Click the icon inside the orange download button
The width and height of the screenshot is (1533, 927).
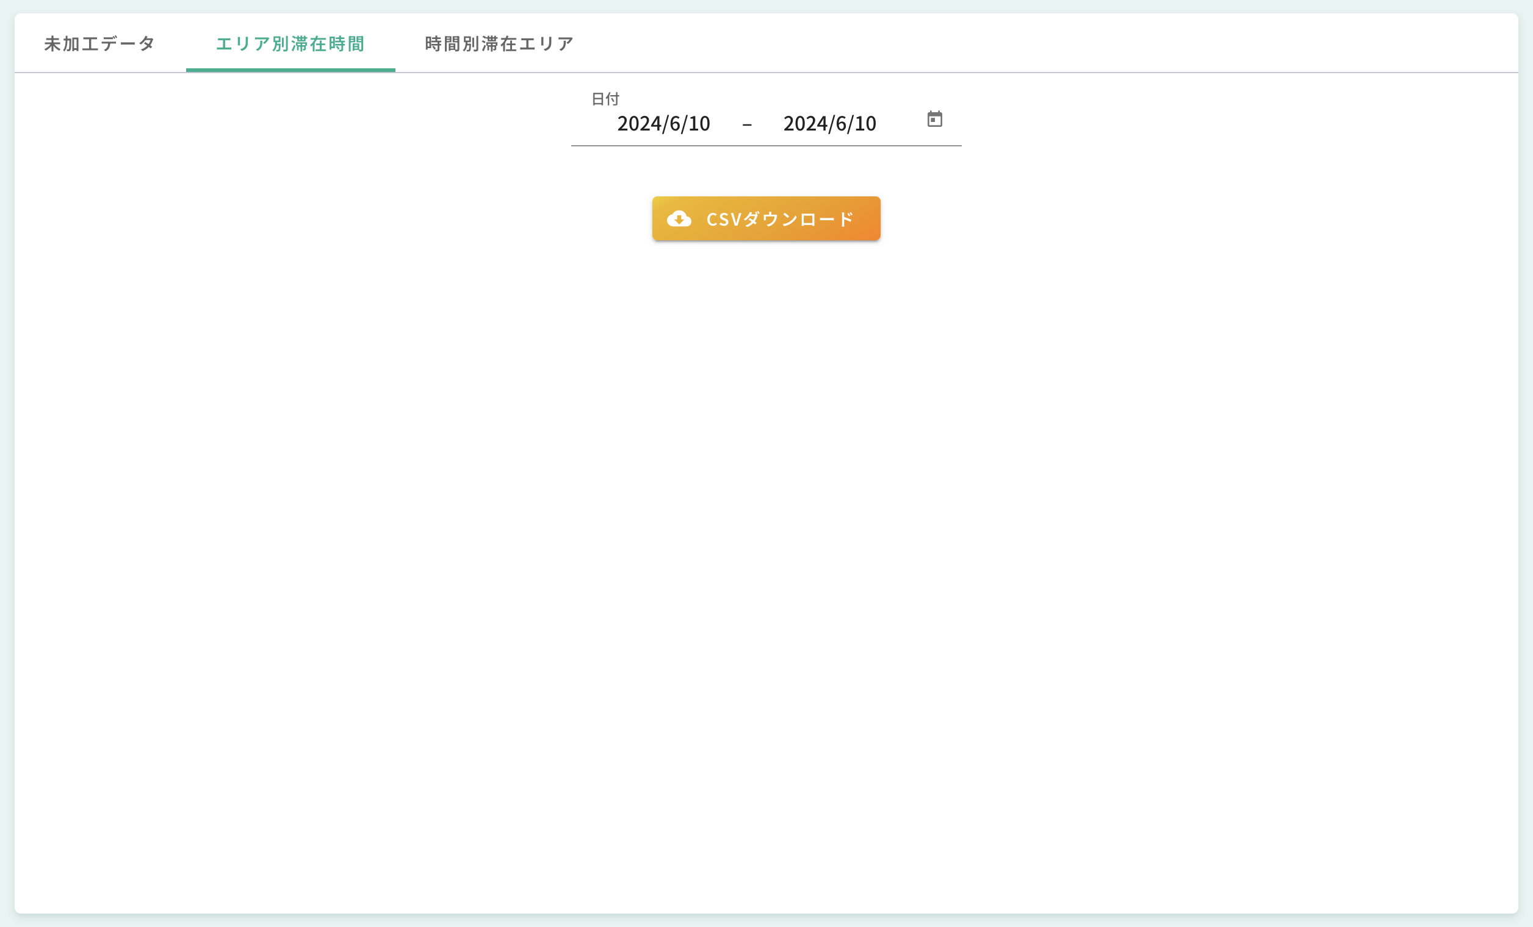[679, 219]
